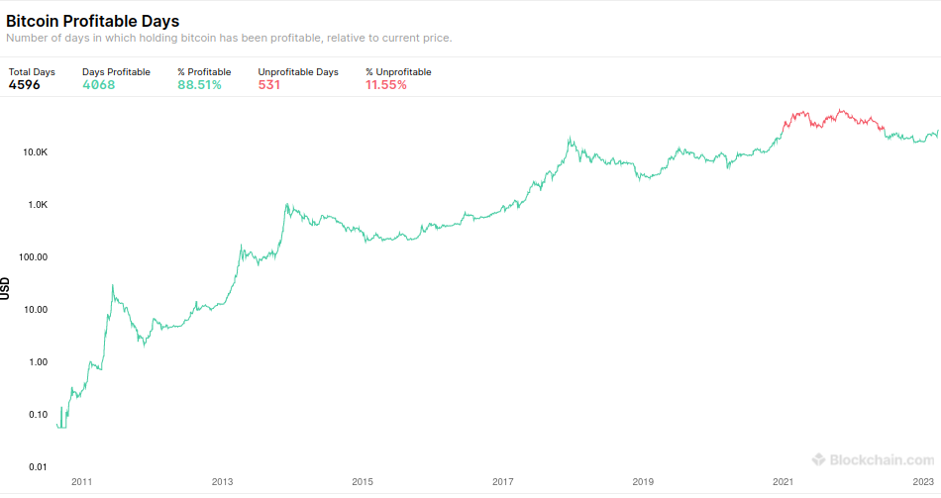Select the 11.55% Unprofitable statistic
Screen dimensions: 941x498
tap(386, 85)
